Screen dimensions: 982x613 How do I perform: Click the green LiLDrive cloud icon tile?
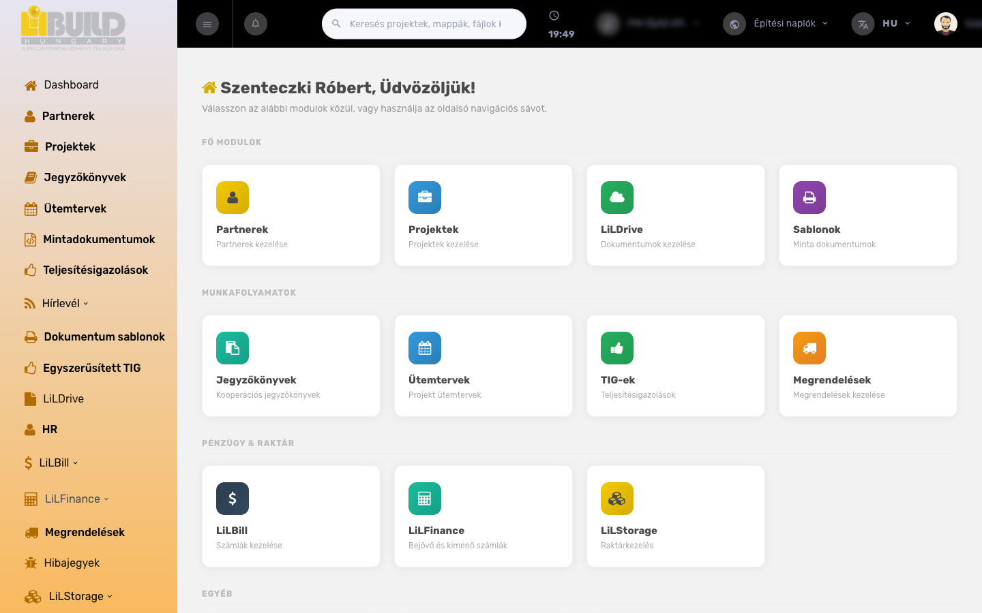pos(617,198)
